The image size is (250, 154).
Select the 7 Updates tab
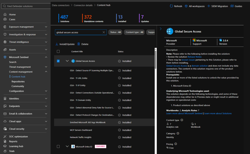tap(144, 18)
